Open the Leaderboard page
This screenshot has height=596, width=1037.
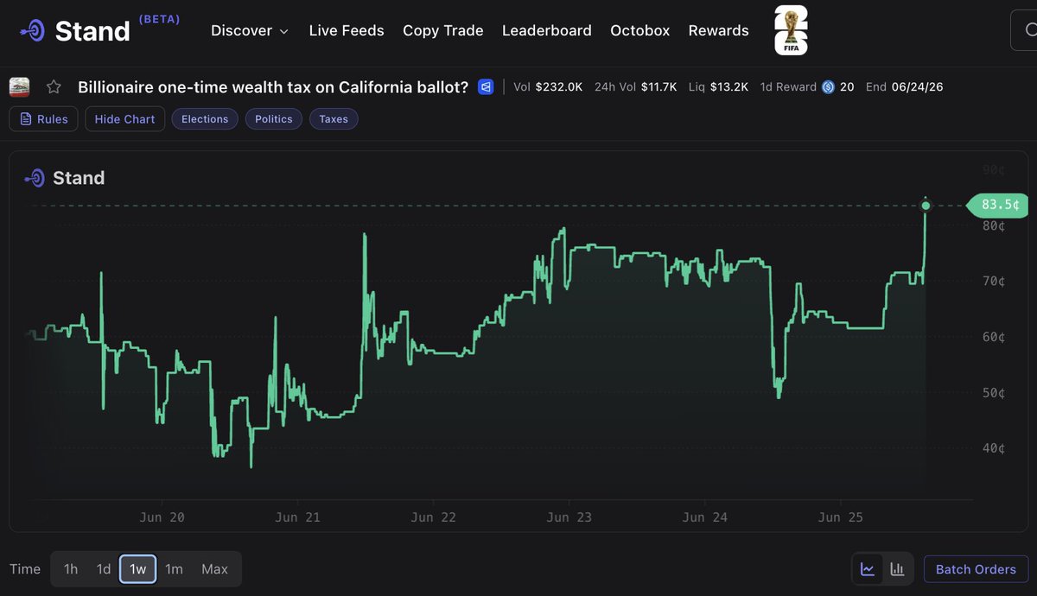(547, 30)
